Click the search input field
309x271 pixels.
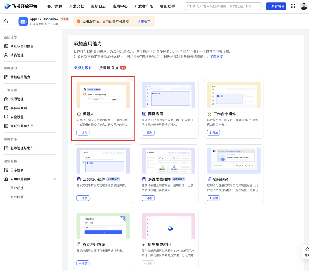coord(226,6)
